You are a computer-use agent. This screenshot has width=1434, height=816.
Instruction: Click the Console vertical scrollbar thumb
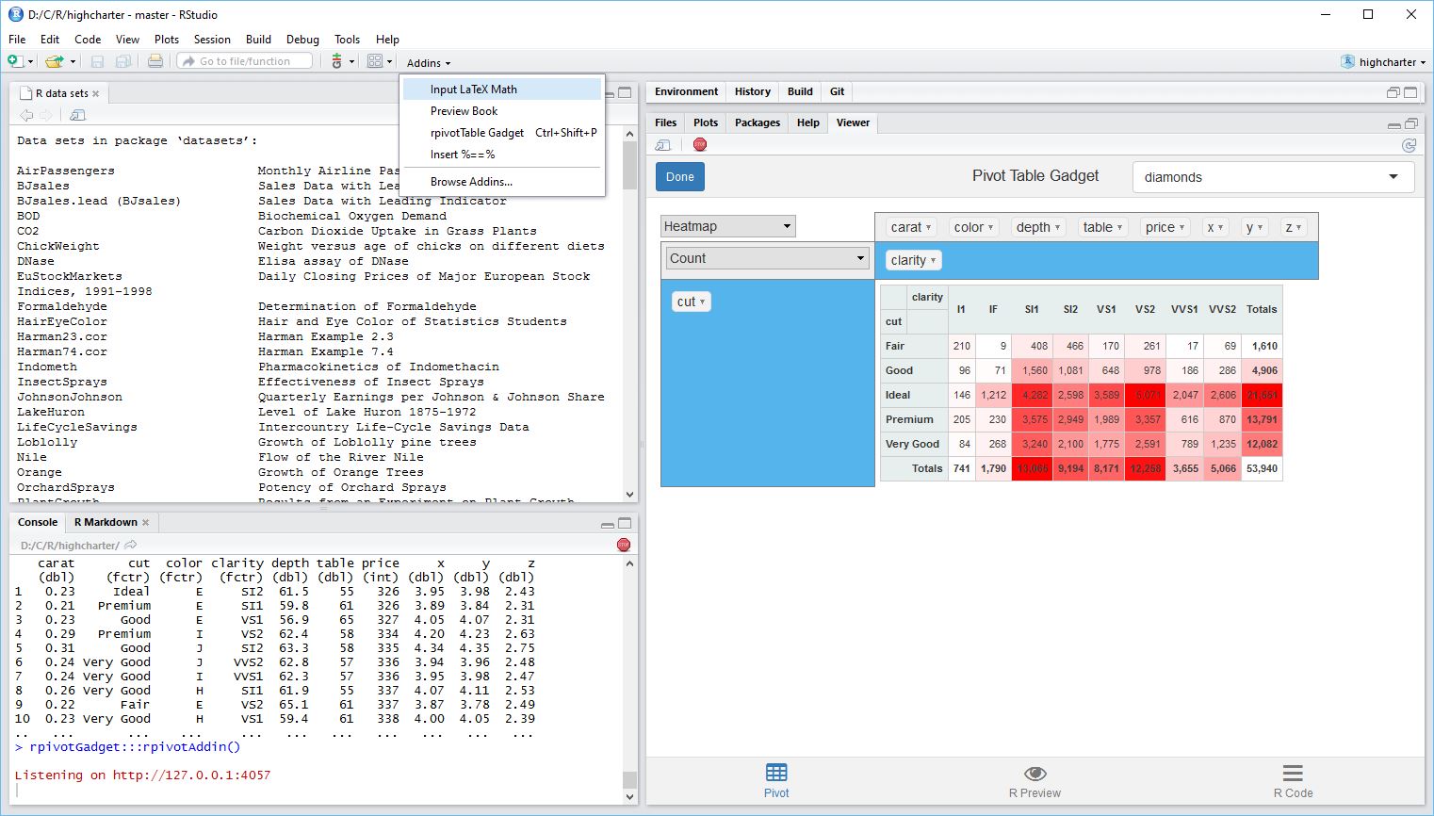click(x=629, y=780)
